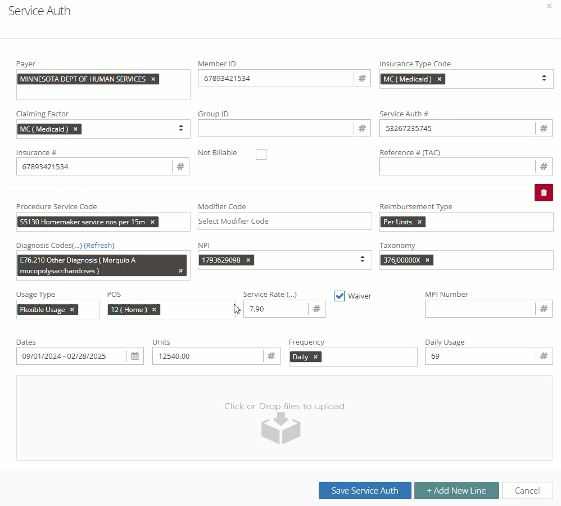Remove the Daily frequency tag
Screen dimensions: 561x506
click(315, 357)
